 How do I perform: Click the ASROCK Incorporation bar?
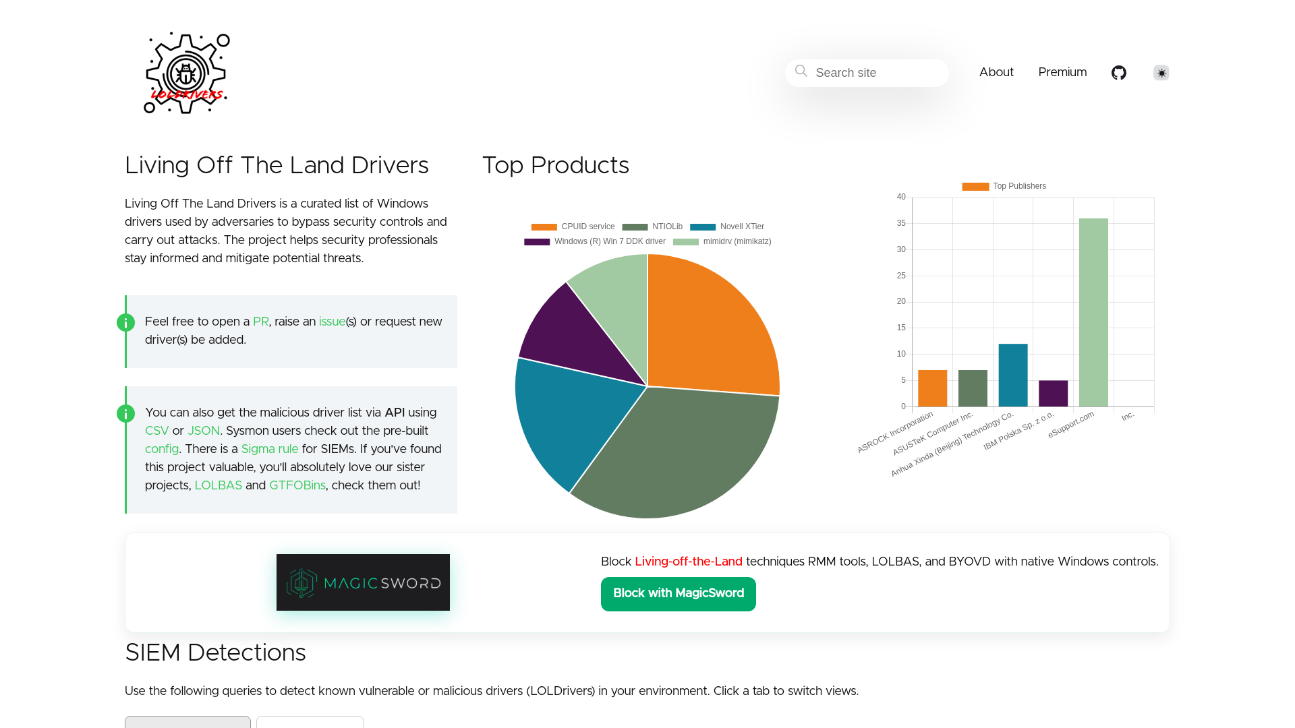point(933,388)
